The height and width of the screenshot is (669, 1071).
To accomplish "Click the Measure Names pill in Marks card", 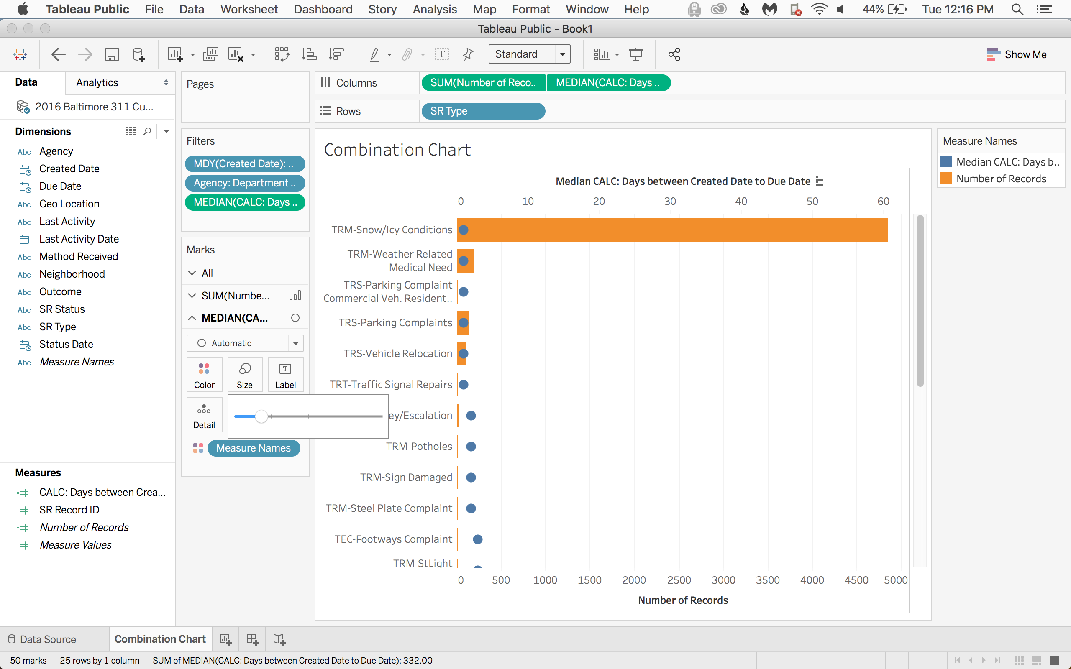I will pyautogui.click(x=254, y=448).
